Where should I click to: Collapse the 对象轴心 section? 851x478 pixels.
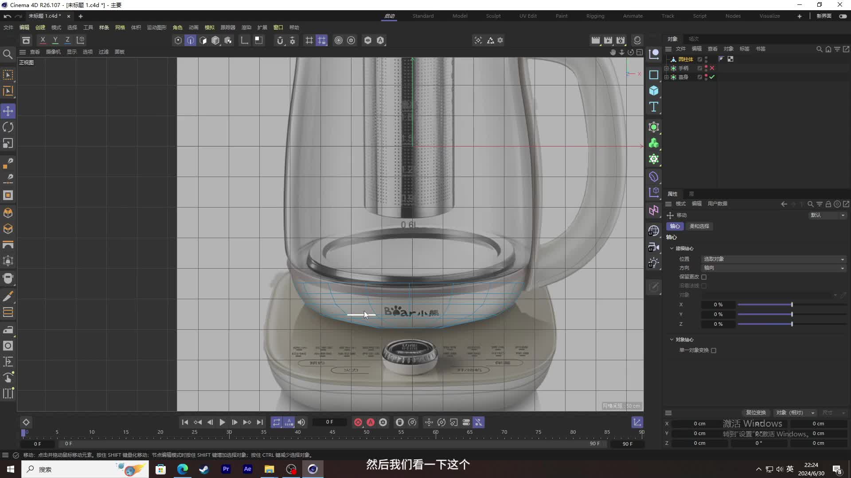[x=671, y=339]
